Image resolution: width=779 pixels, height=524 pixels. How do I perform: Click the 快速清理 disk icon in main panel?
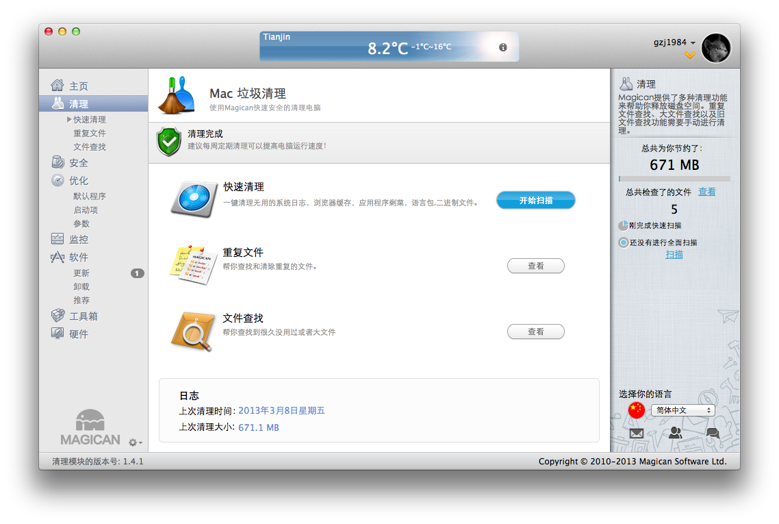[194, 199]
